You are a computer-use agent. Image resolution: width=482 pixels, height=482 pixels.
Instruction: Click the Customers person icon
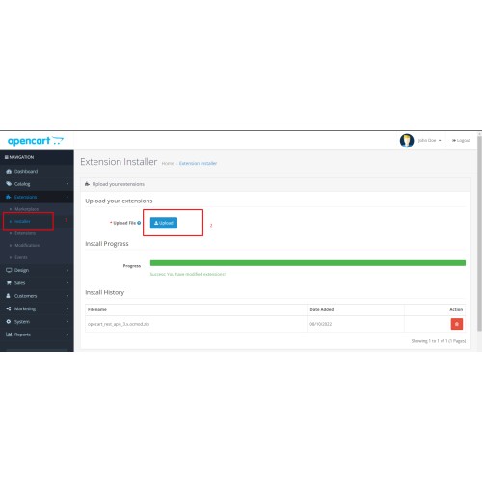9,296
